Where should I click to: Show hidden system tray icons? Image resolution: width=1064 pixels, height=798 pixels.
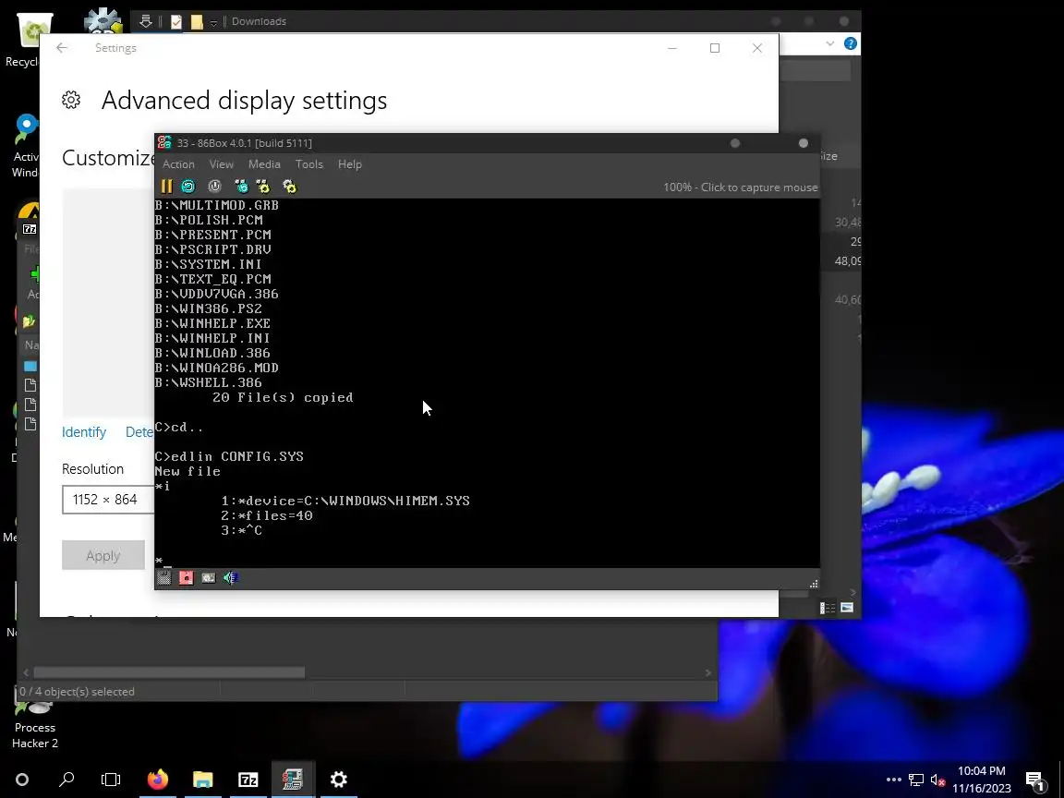(x=894, y=780)
